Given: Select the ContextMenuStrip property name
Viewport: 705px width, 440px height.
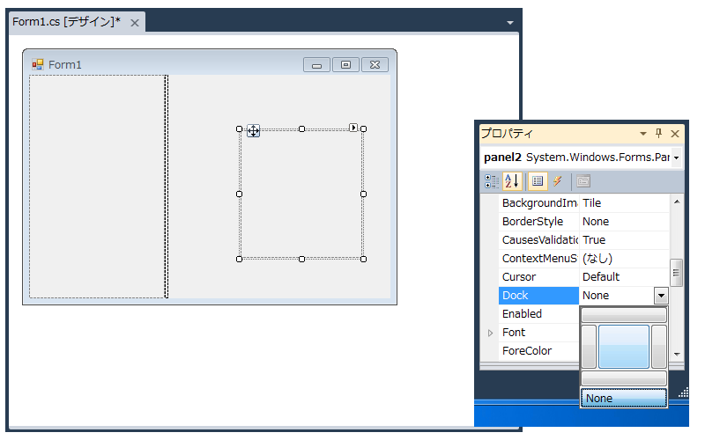Looking at the screenshot, I should tap(539, 259).
